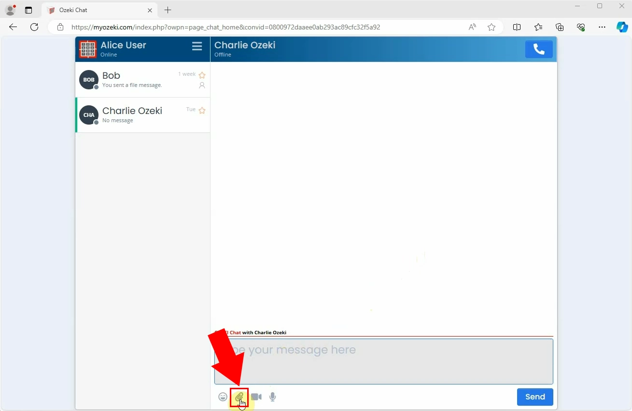Open browser Collections
Viewport: 632px width, 411px height.
coord(560,27)
